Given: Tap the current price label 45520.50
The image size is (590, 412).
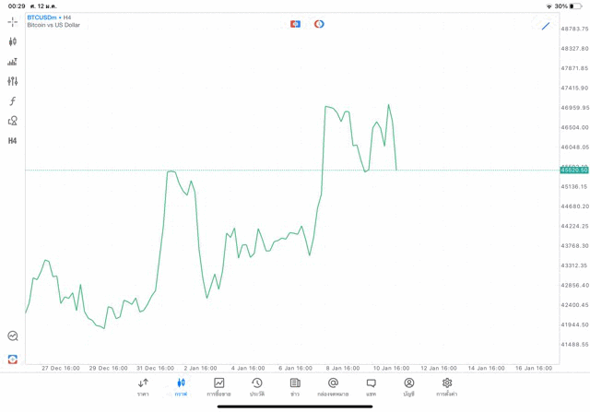Looking at the screenshot, I should 573,171.
